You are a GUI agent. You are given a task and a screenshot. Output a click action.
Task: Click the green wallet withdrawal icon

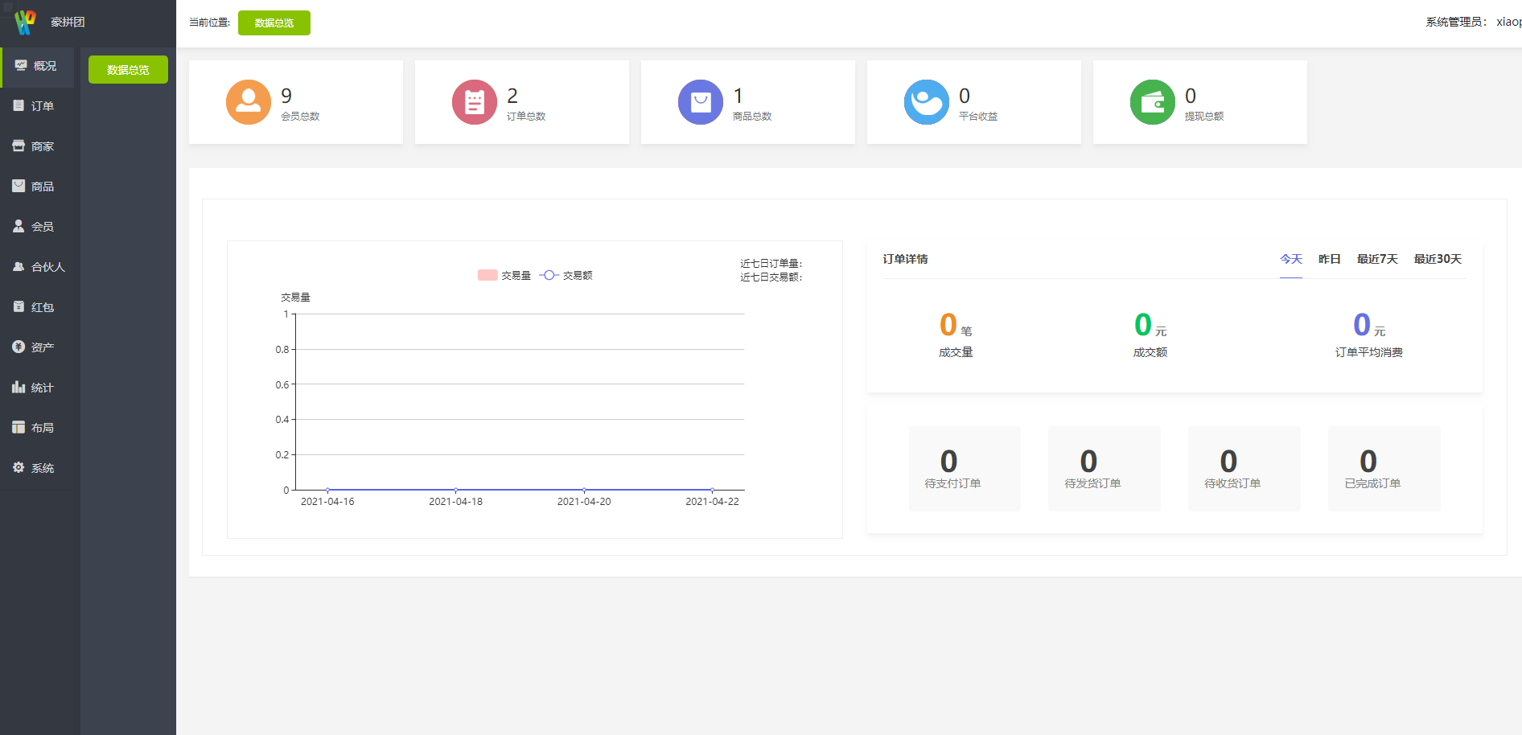tap(1152, 102)
